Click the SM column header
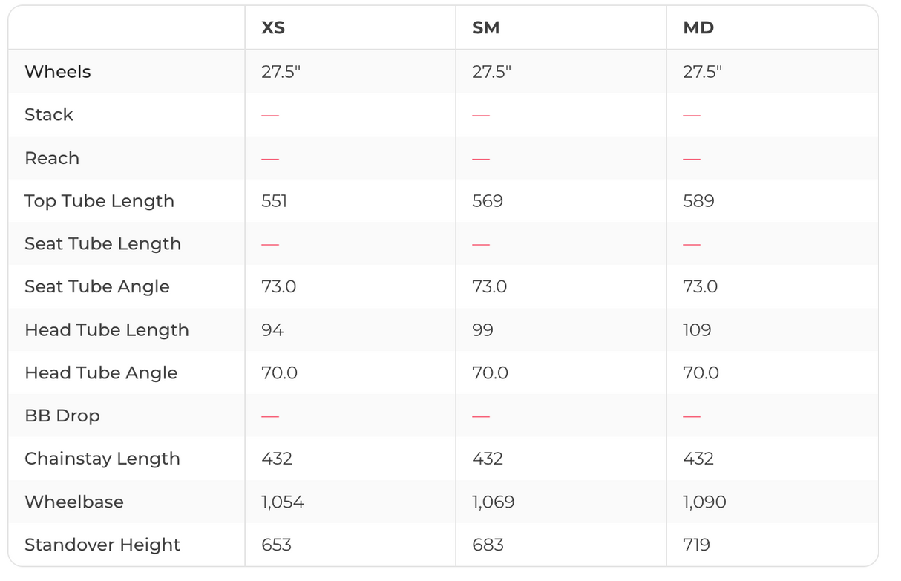 (x=485, y=28)
